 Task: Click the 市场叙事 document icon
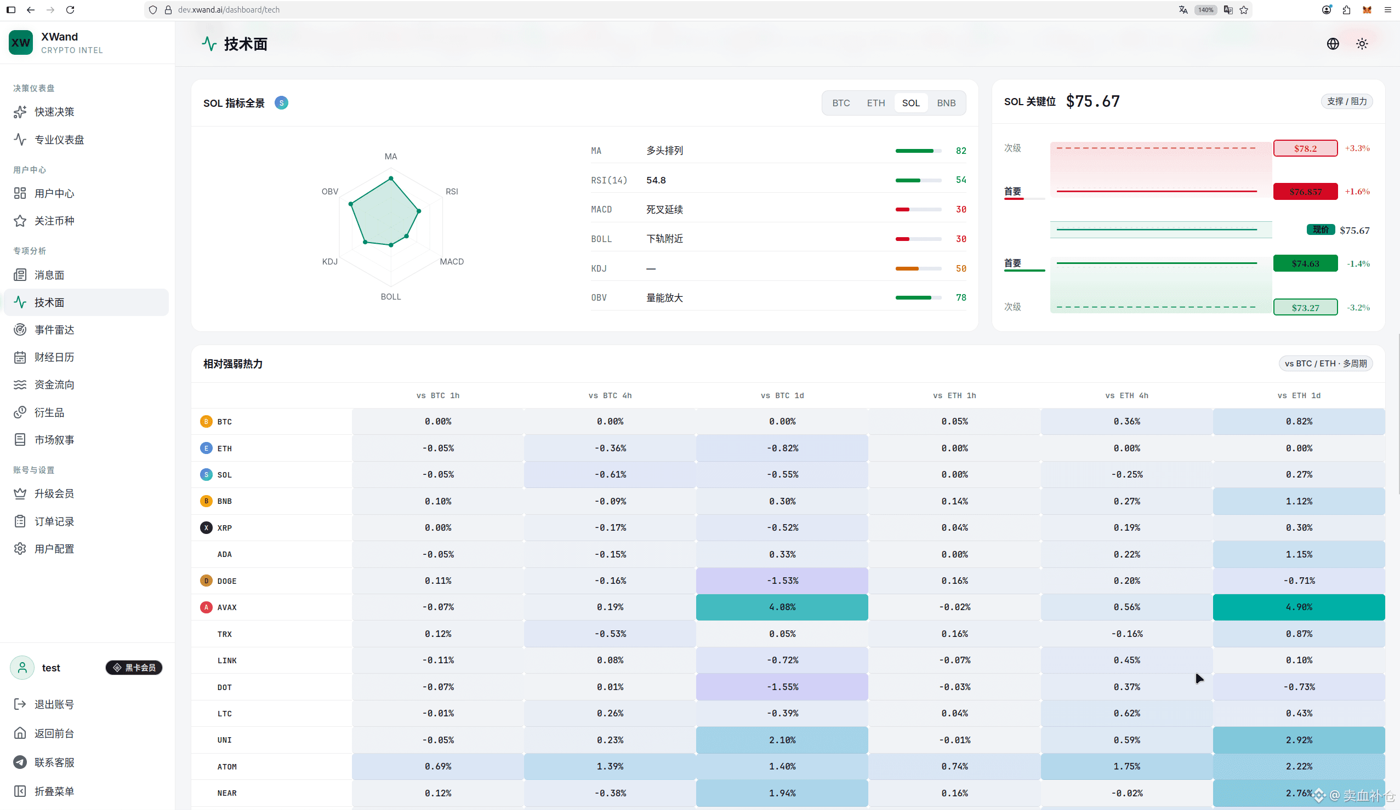pos(20,439)
